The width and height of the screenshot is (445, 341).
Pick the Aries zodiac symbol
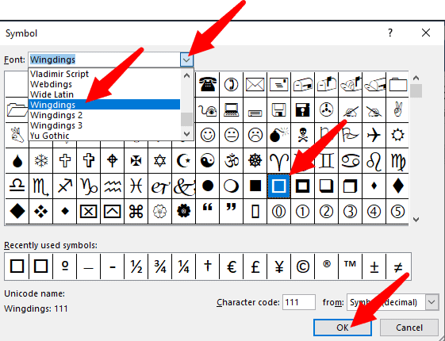[278, 161]
